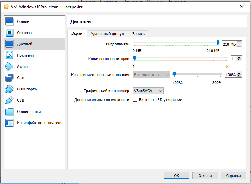
Task: Decrease monitor count with spinner down arrow
Action: (x=239, y=60)
